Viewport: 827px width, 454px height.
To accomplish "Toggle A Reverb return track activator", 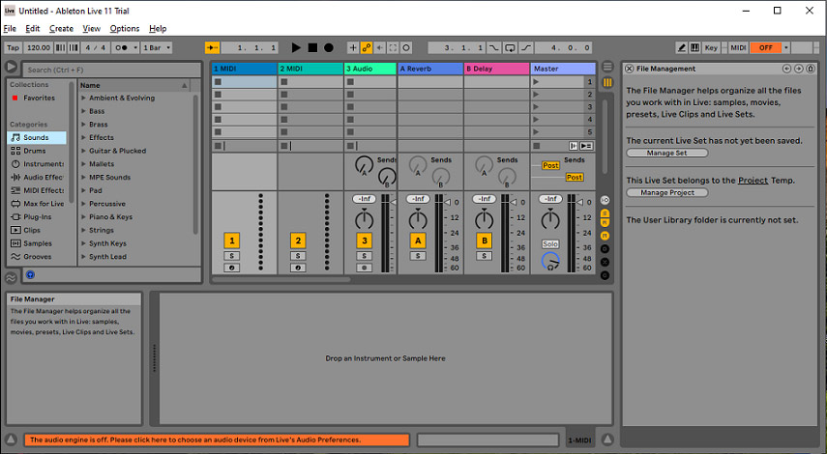I will (x=418, y=241).
